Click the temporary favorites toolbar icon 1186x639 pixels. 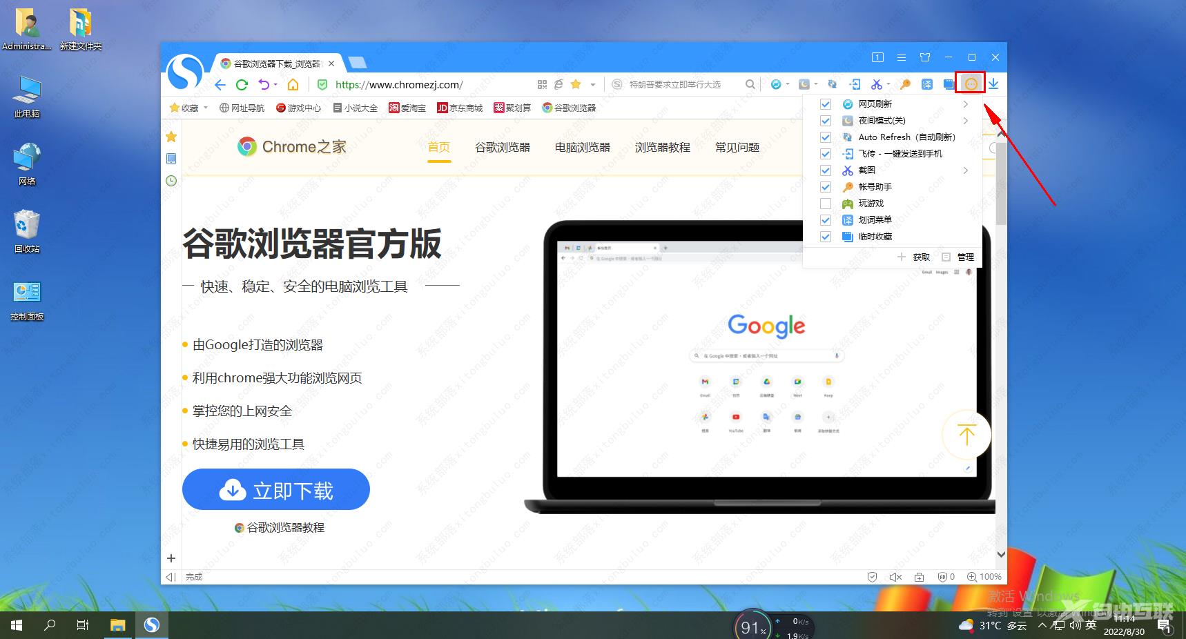coord(949,84)
